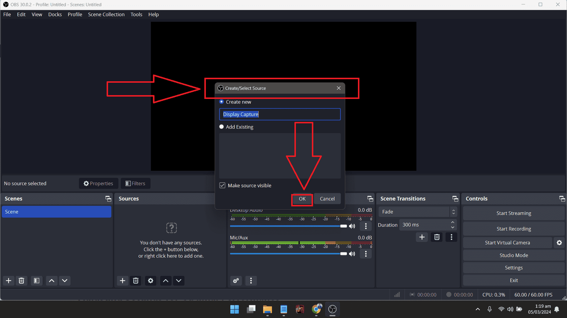Uncheck Make source visible checkbox
Image resolution: width=567 pixels, height=318 pixels.
pos(223,185)
